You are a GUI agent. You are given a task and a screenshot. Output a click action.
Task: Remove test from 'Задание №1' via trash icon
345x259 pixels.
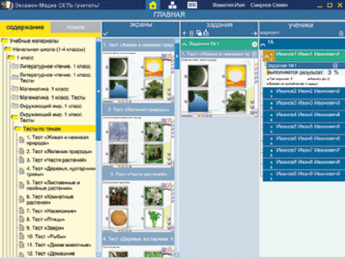click(x=254, y=54)
